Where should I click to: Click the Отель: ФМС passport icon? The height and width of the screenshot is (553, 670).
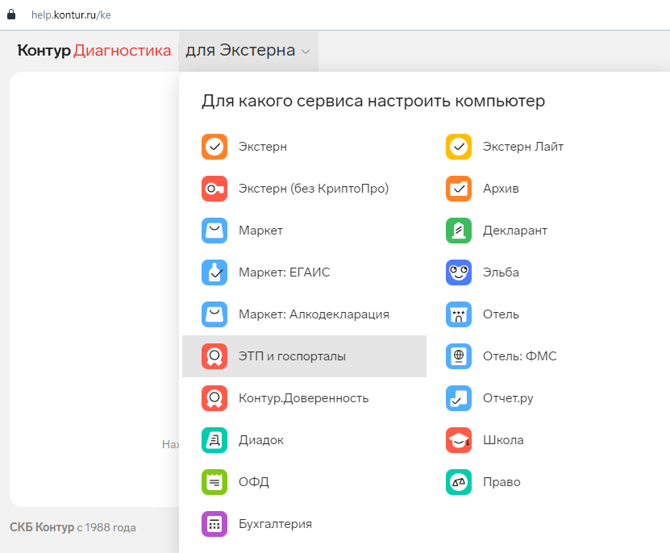point(459,356)
